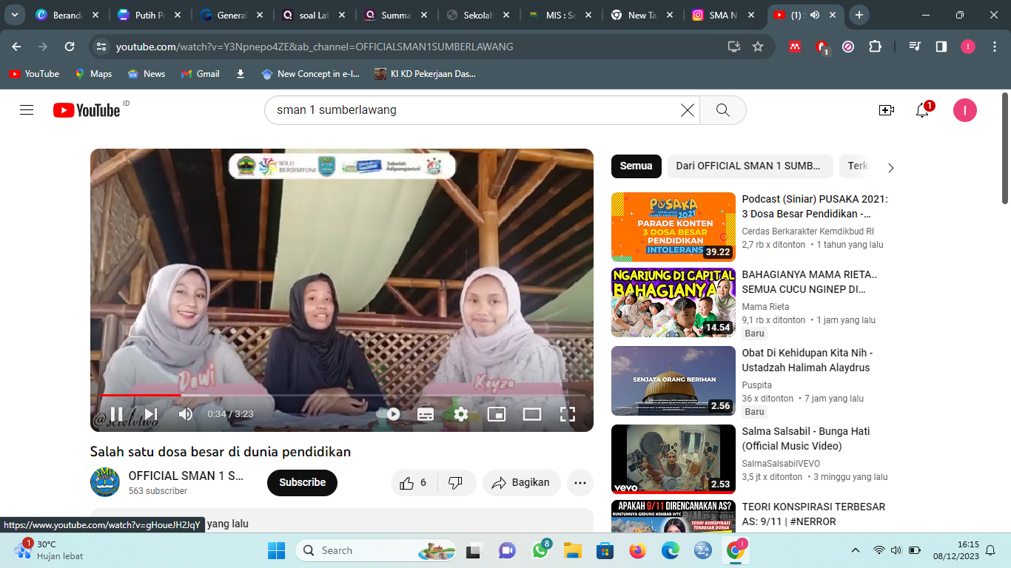
Task: Skip to the next video
Action: [x=151, y=414]
